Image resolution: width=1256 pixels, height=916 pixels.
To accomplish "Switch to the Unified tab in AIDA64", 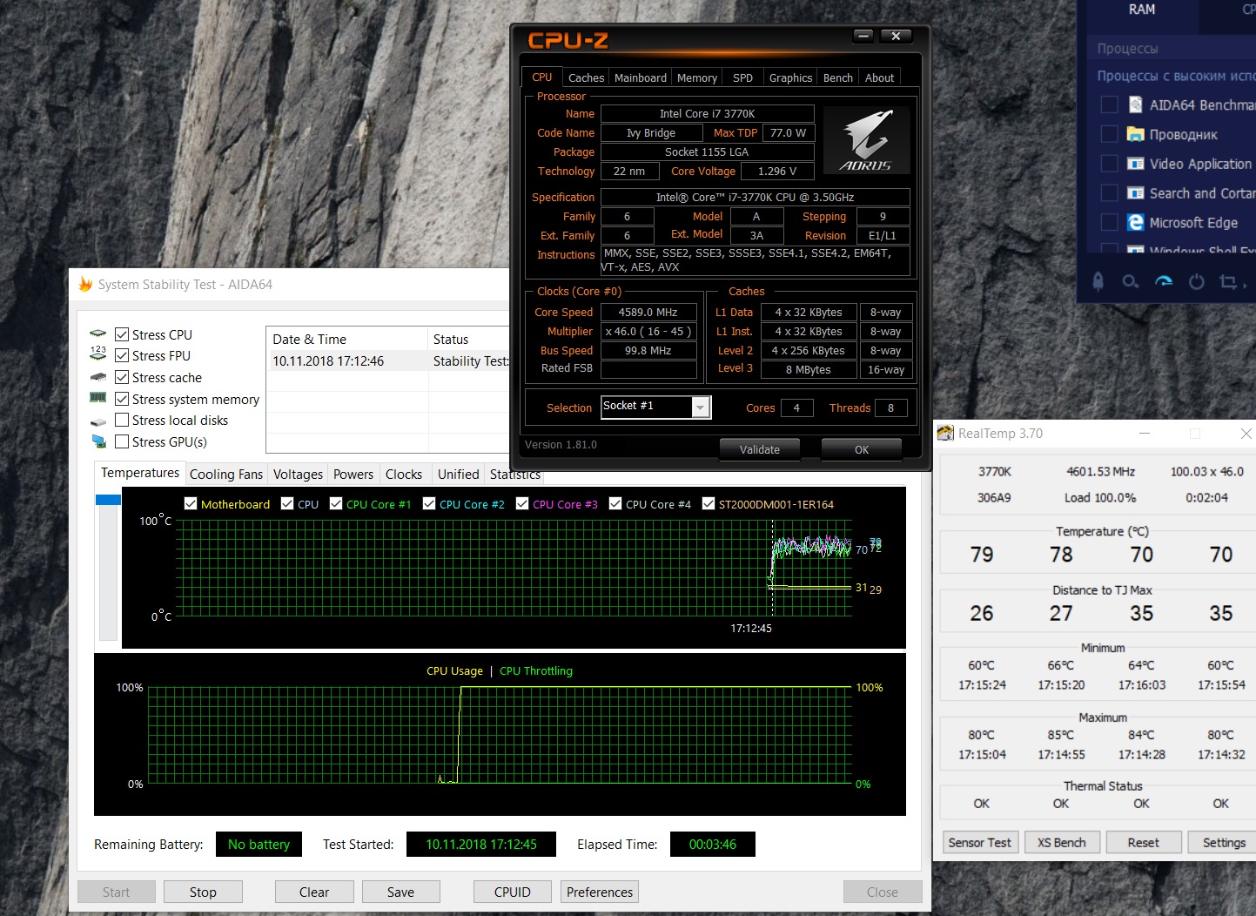I will coord(459,474).
